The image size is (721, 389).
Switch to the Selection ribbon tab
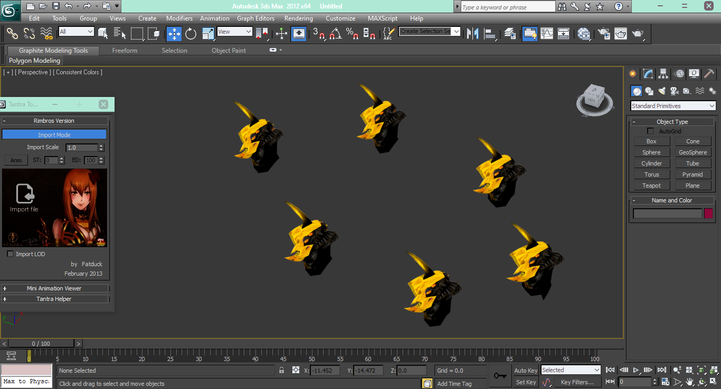(x=174, y=51)
